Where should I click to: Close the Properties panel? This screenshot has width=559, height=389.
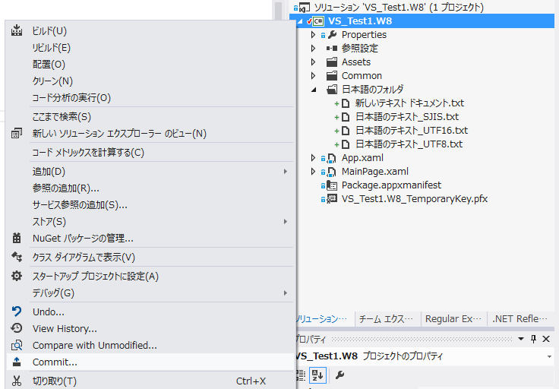[546, 339]
